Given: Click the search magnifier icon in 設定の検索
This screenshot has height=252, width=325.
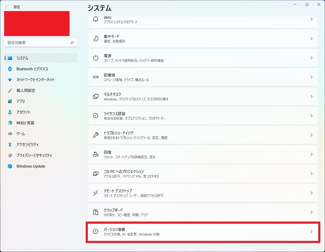Looking at the screenshot, I should pos(72,43).
